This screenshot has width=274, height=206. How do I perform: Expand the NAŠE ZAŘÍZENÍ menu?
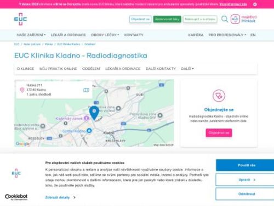(x=31, y=35)
